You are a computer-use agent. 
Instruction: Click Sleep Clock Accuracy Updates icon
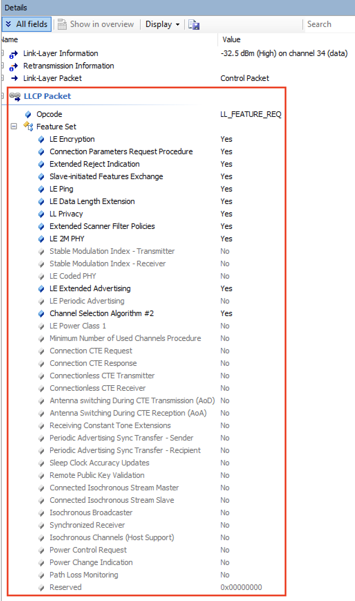(41, 463)
